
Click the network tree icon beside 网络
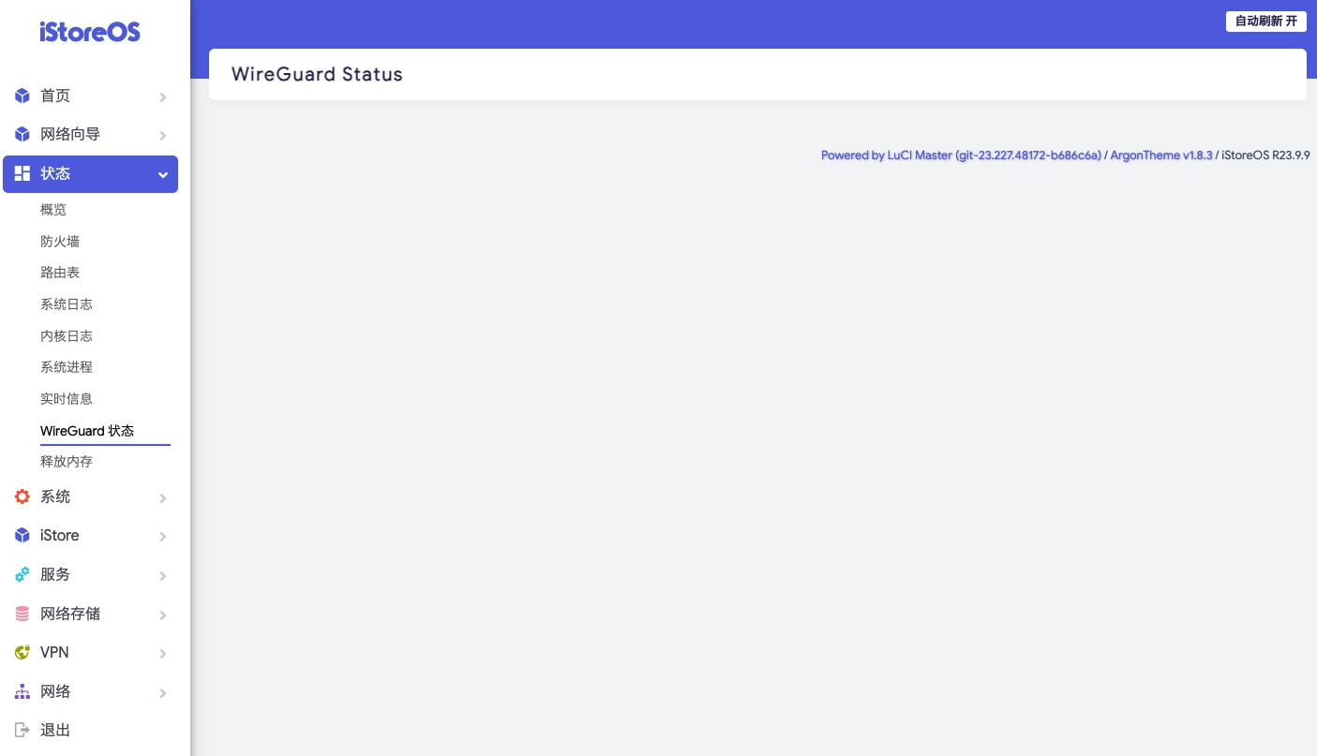click(22, 691)
